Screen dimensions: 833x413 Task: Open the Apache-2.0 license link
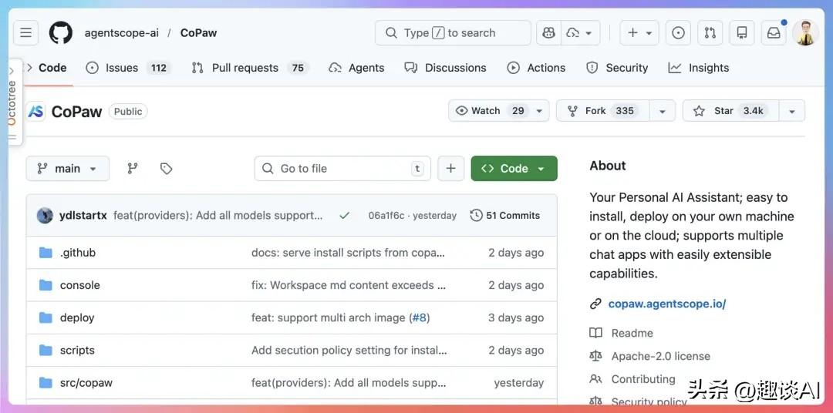click(660, 356)
